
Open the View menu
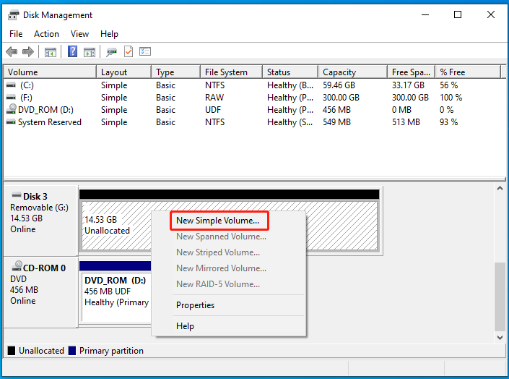(79, 34)
